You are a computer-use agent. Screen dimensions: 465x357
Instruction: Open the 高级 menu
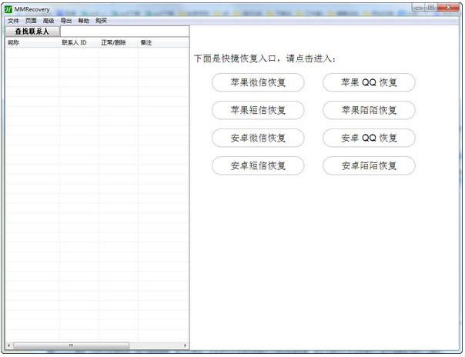(x=49, y=21)
